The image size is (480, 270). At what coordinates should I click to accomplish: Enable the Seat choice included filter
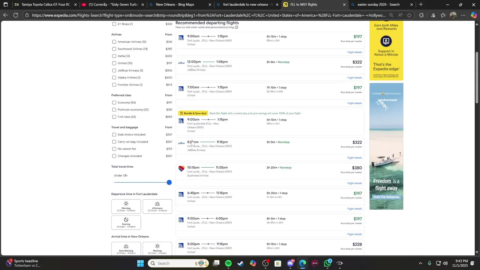(114, 135)
